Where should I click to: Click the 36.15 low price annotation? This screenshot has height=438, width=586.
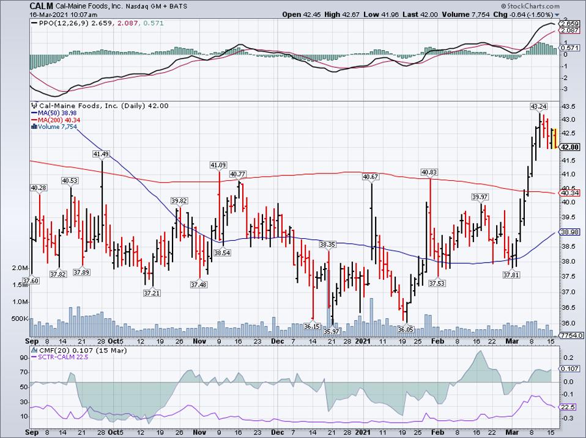click(x=312, y=326)
